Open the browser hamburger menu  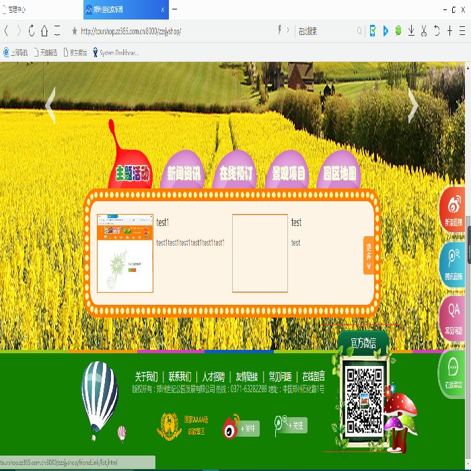click(462, 31)
